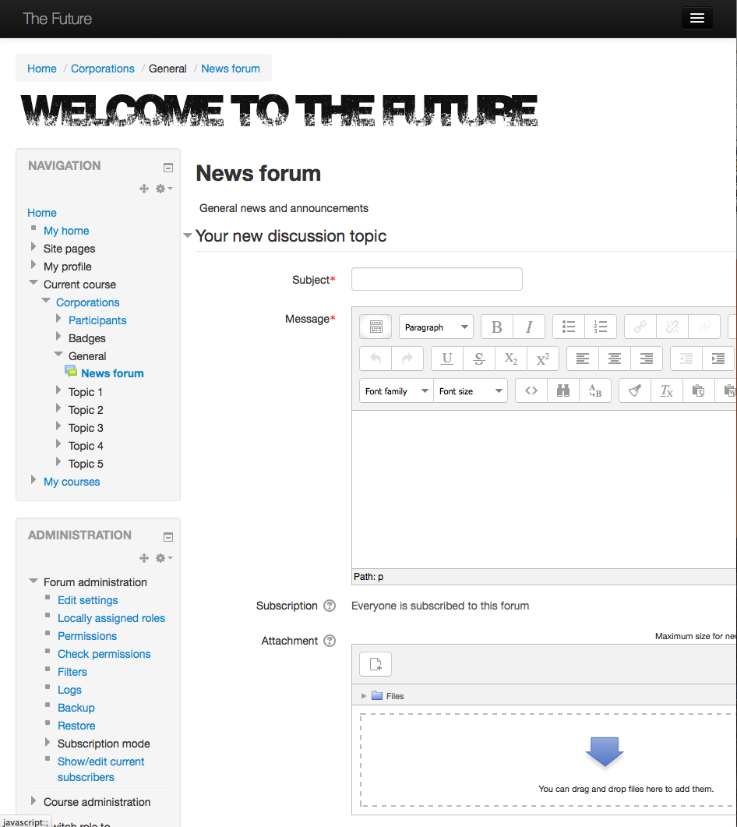Apply subscript formatting
The image size is (737, 827).
[511, 359]
